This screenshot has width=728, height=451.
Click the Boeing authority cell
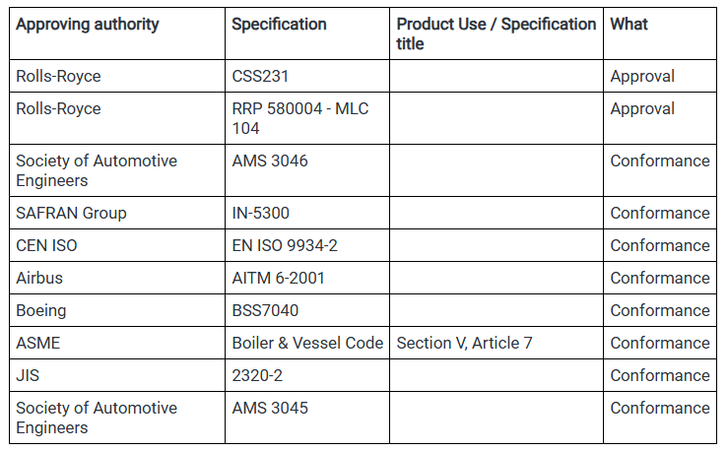point(41,310)
